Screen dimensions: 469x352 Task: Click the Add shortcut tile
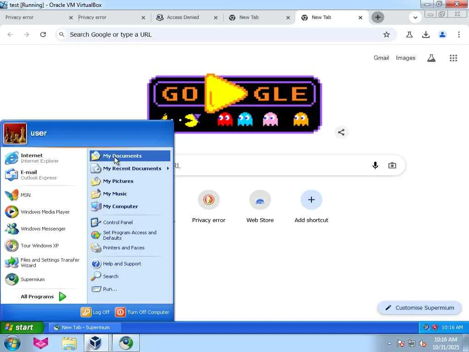311,207
